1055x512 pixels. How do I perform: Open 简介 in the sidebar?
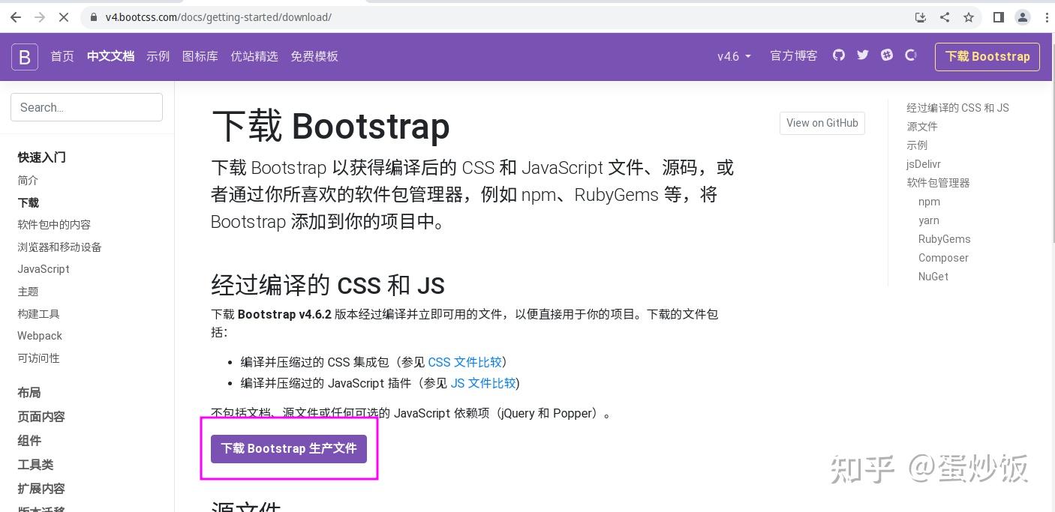[28, 181]
